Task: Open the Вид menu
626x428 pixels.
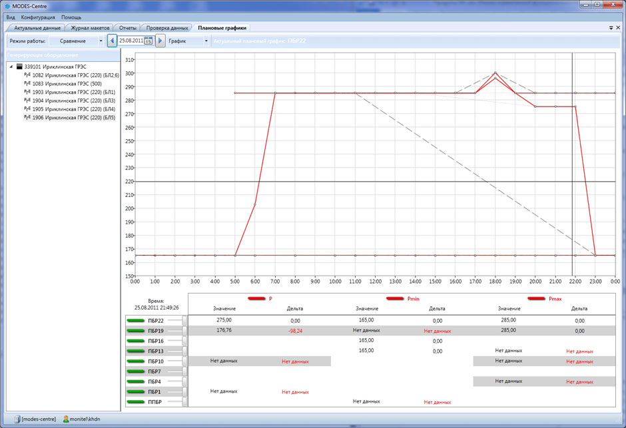Action: click(11, 17)
